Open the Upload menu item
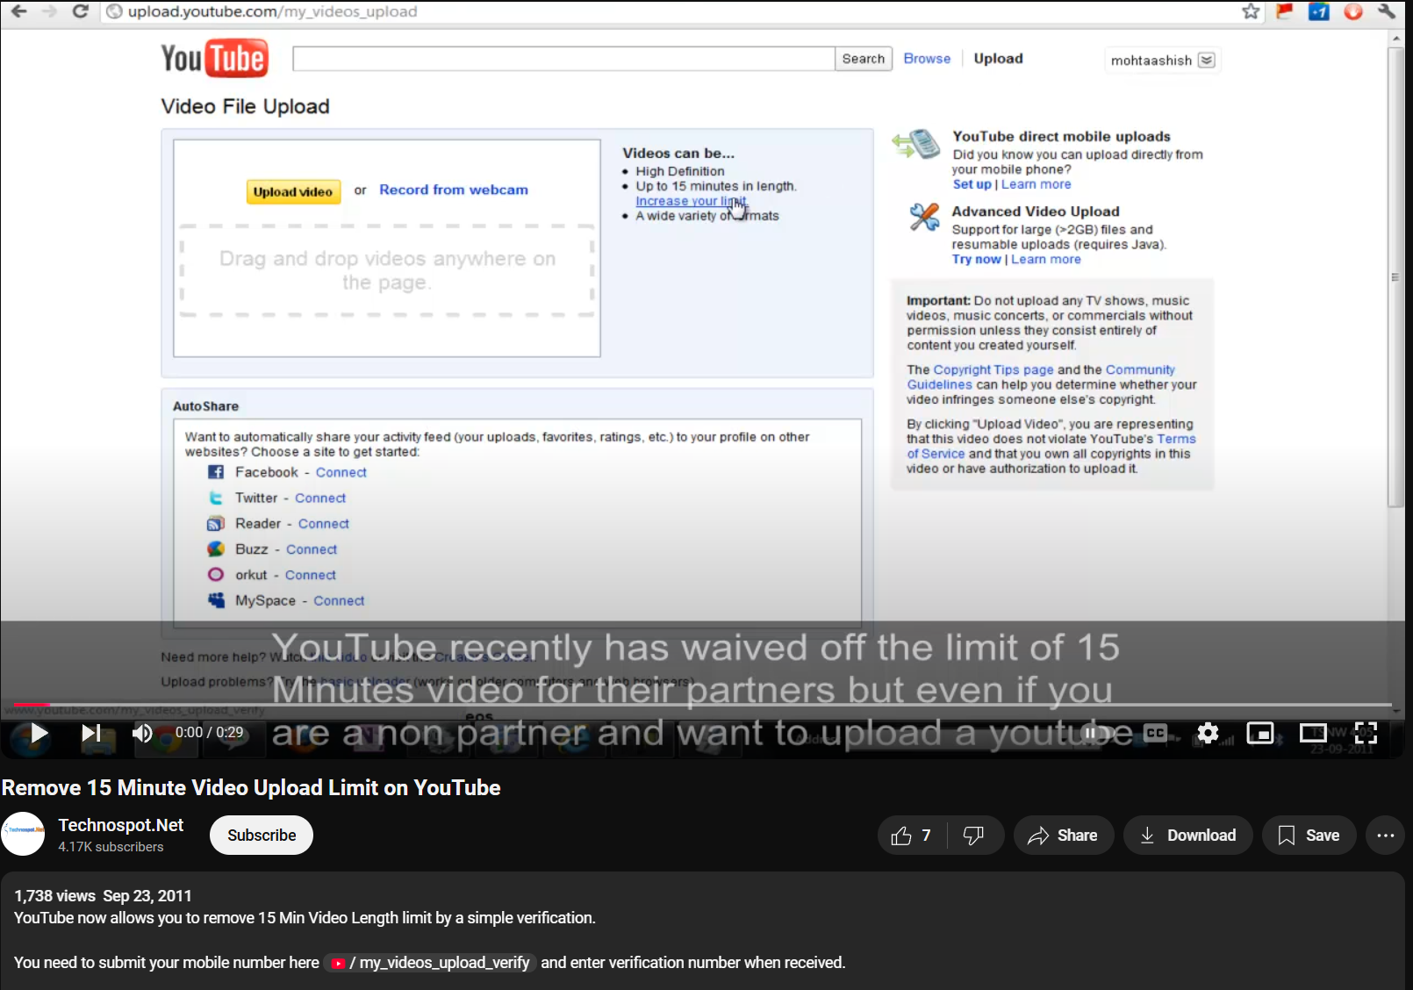This screenshot has height=990, width=1413. point(999,59)
